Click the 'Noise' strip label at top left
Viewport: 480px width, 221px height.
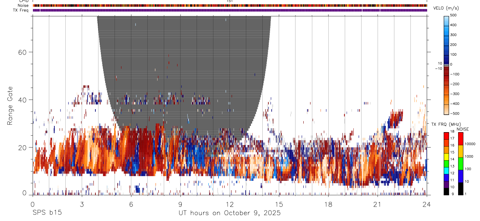[23, 5]
